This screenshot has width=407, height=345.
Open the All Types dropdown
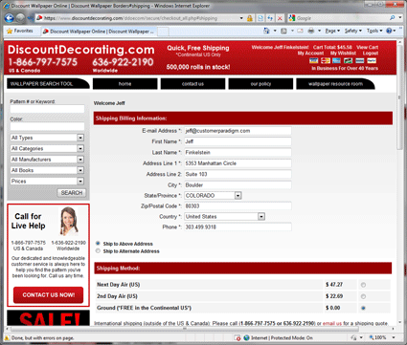pos(47,138)
